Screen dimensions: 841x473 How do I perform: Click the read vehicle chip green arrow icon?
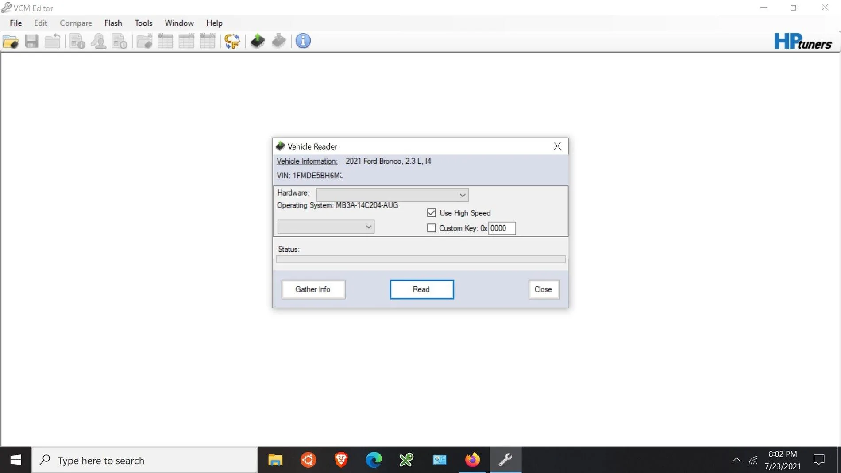258,41
